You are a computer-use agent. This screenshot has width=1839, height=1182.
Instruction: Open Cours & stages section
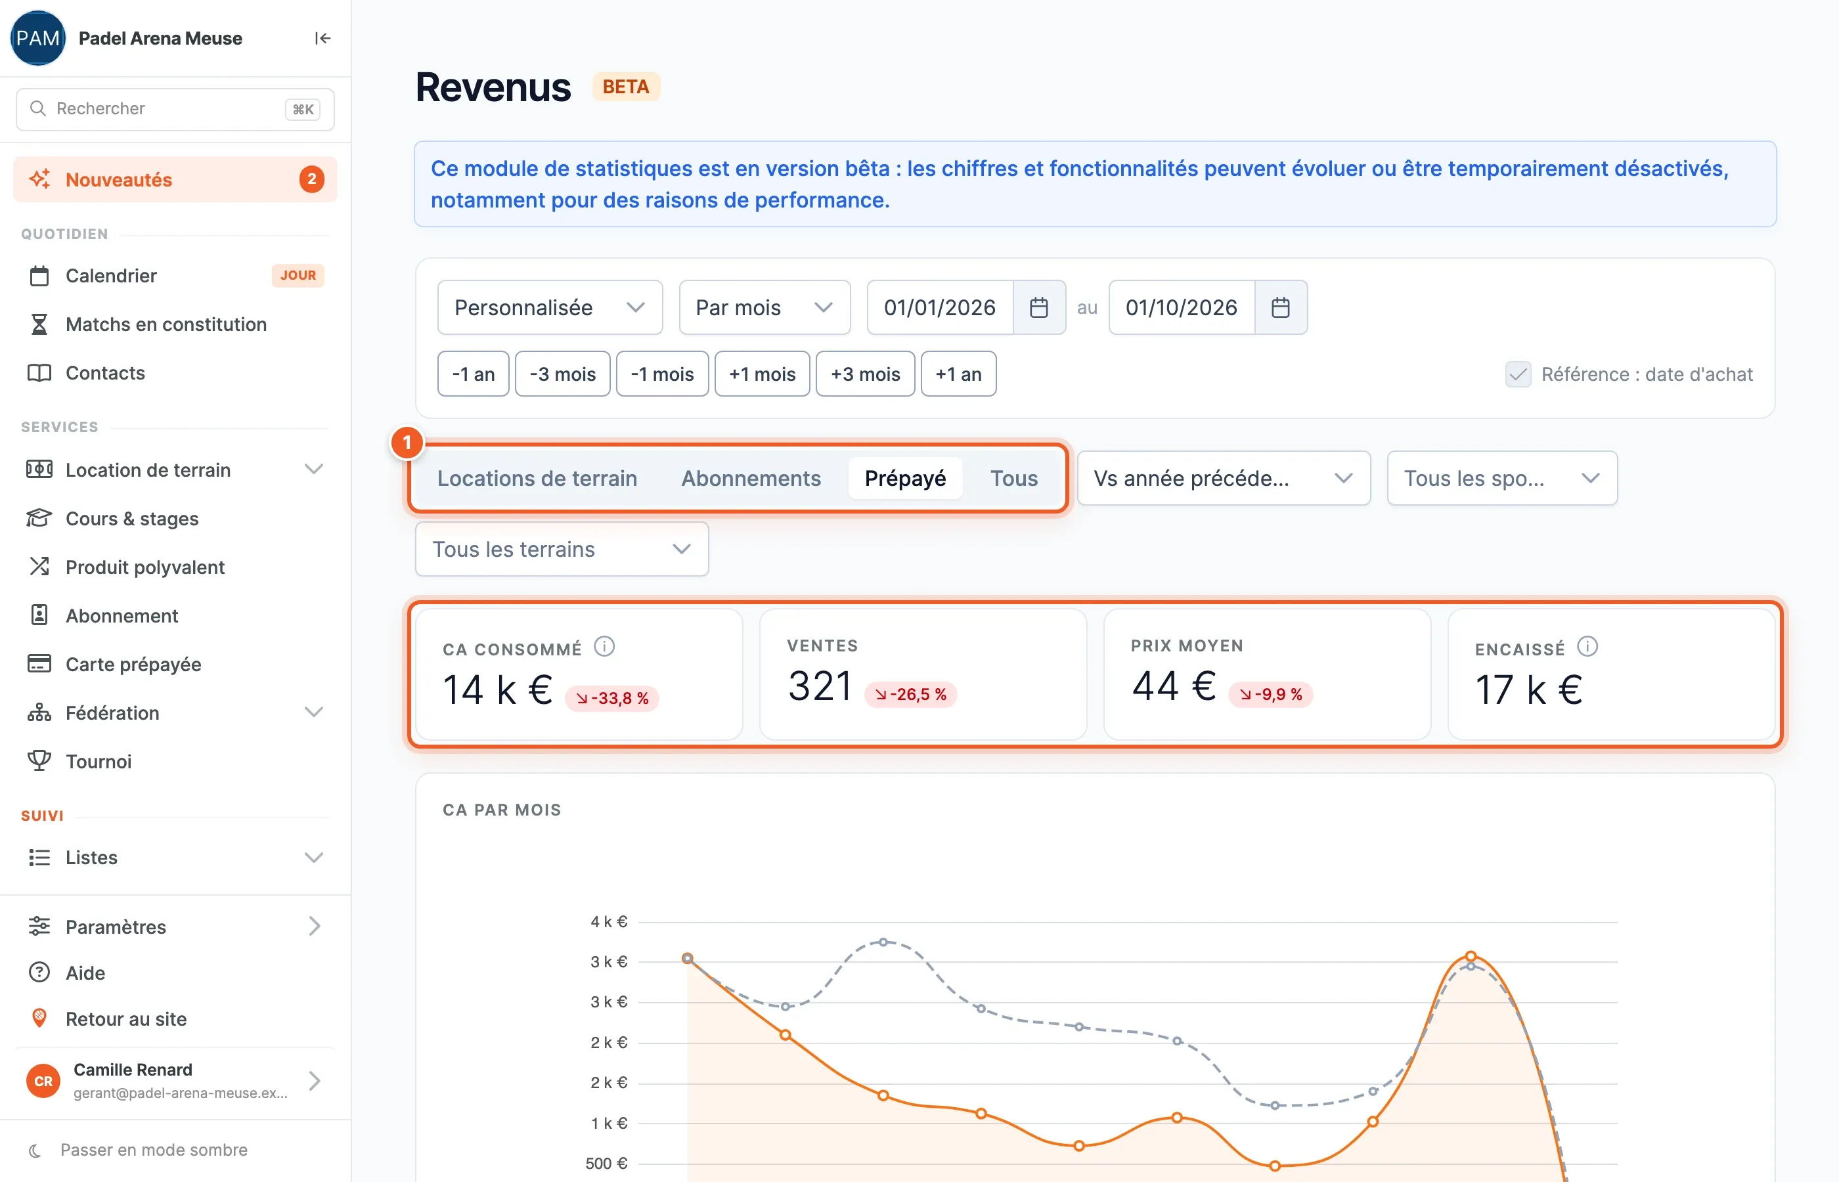pos(175,519)
